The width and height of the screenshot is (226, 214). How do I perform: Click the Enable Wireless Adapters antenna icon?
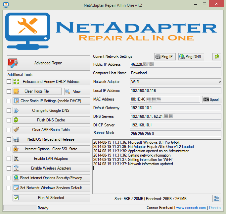(x=16, y=168)
